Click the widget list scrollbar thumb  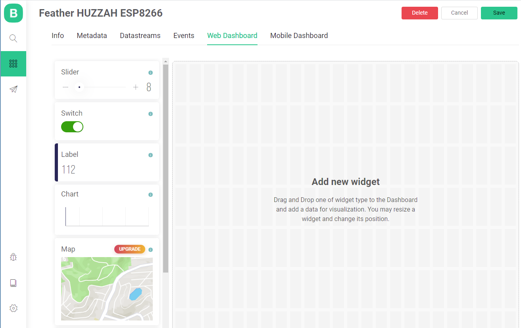coord(165,168)
